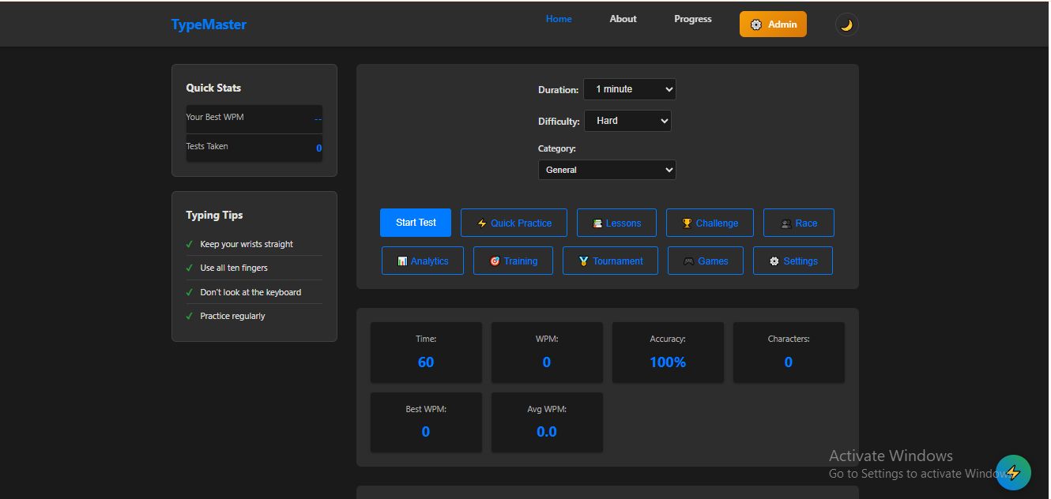Open the Difficulty dropdown showing Hard
Viewport: 1051px width, 499px height.
(x=627, y=121)
